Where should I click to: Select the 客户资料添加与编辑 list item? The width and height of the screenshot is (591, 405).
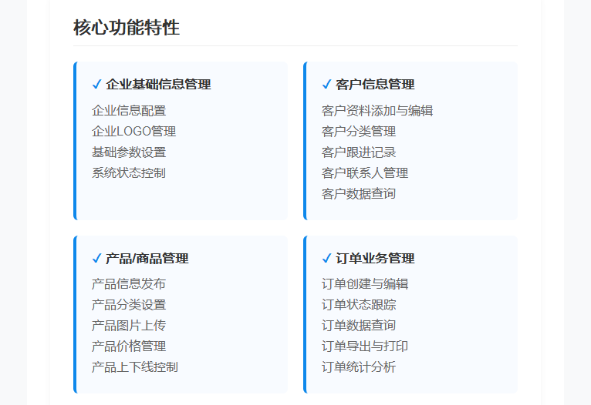click(x=377, y=111)
